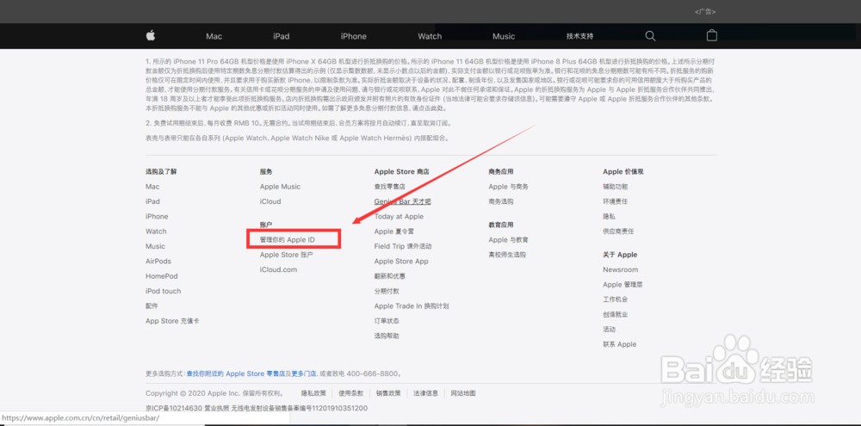Image resolution: width=861 pixels, height=426 pixels.
Task: Open Watch in the top navigation bar
Action: tap(430, 36)
